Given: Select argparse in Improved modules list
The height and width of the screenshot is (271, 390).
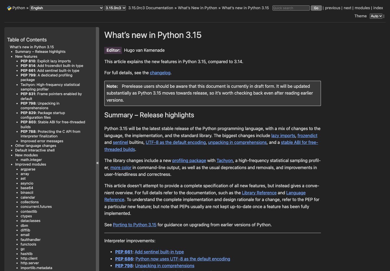Looking at the screenshot, I should pos(28,169).
